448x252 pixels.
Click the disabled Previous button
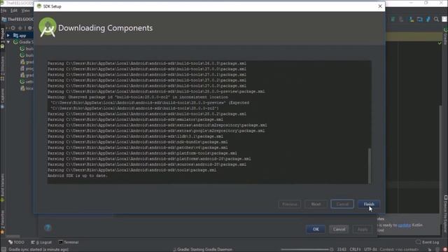click(x=289, y=204)
